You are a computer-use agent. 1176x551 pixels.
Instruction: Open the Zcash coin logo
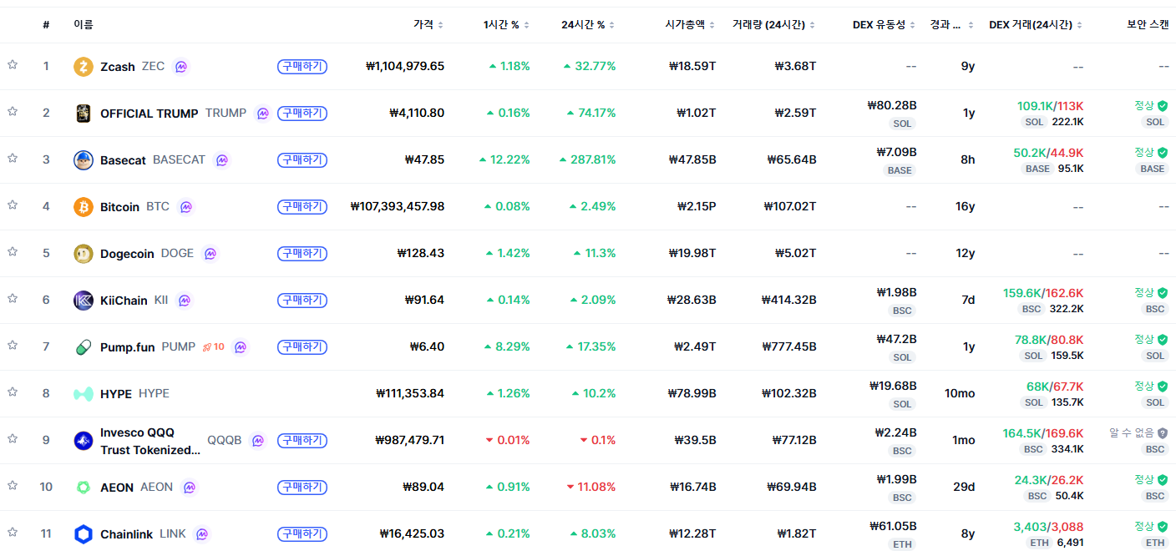click(83, 67)
